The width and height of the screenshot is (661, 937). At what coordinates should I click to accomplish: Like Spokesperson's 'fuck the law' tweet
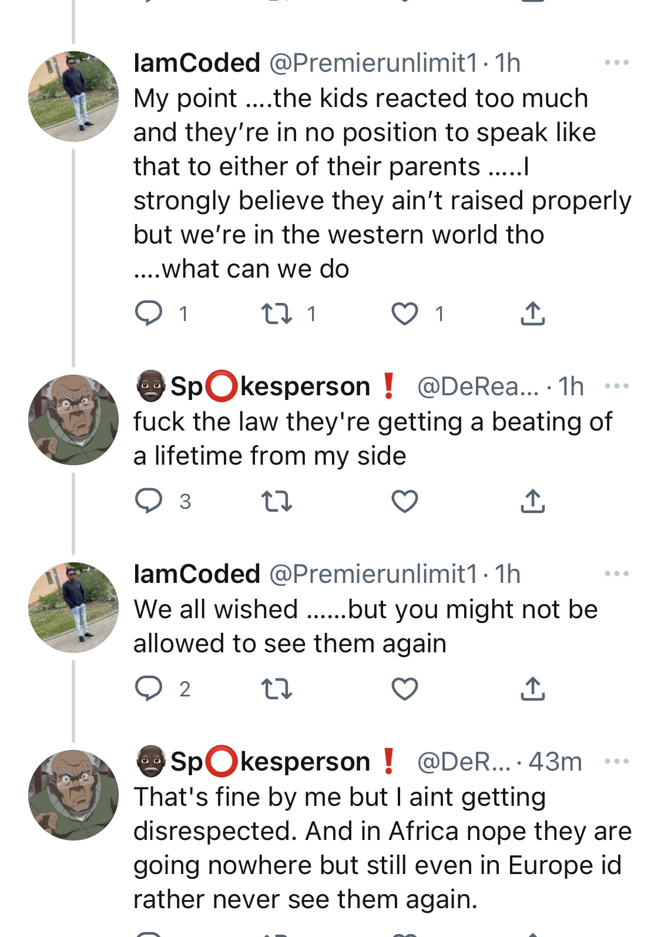(x=405, y=502)
